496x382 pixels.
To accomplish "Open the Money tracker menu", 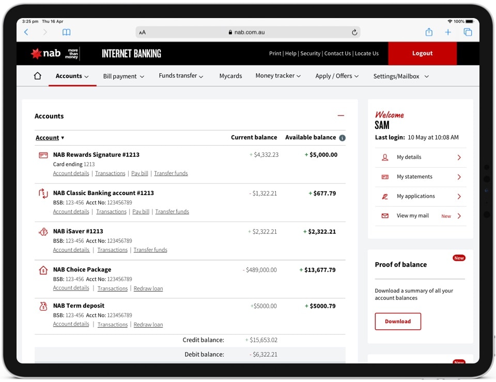I will [x=278, y=76].
